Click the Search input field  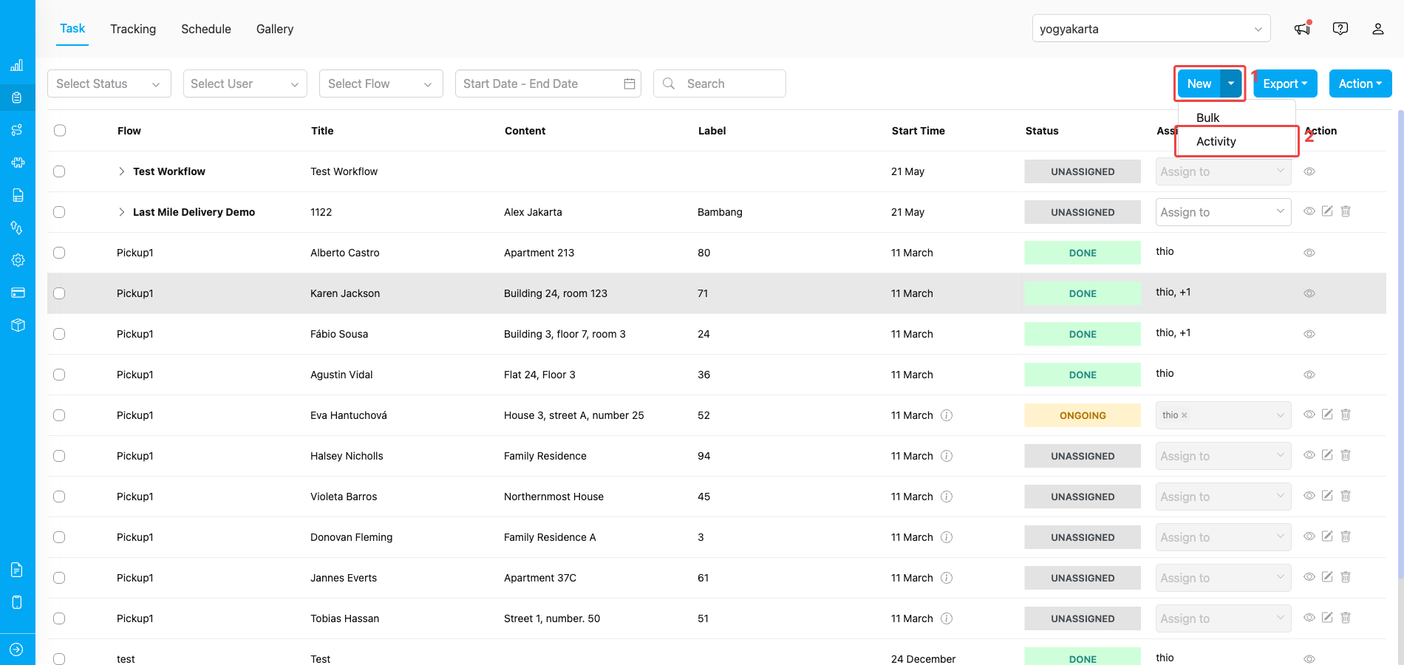[720, 83]
